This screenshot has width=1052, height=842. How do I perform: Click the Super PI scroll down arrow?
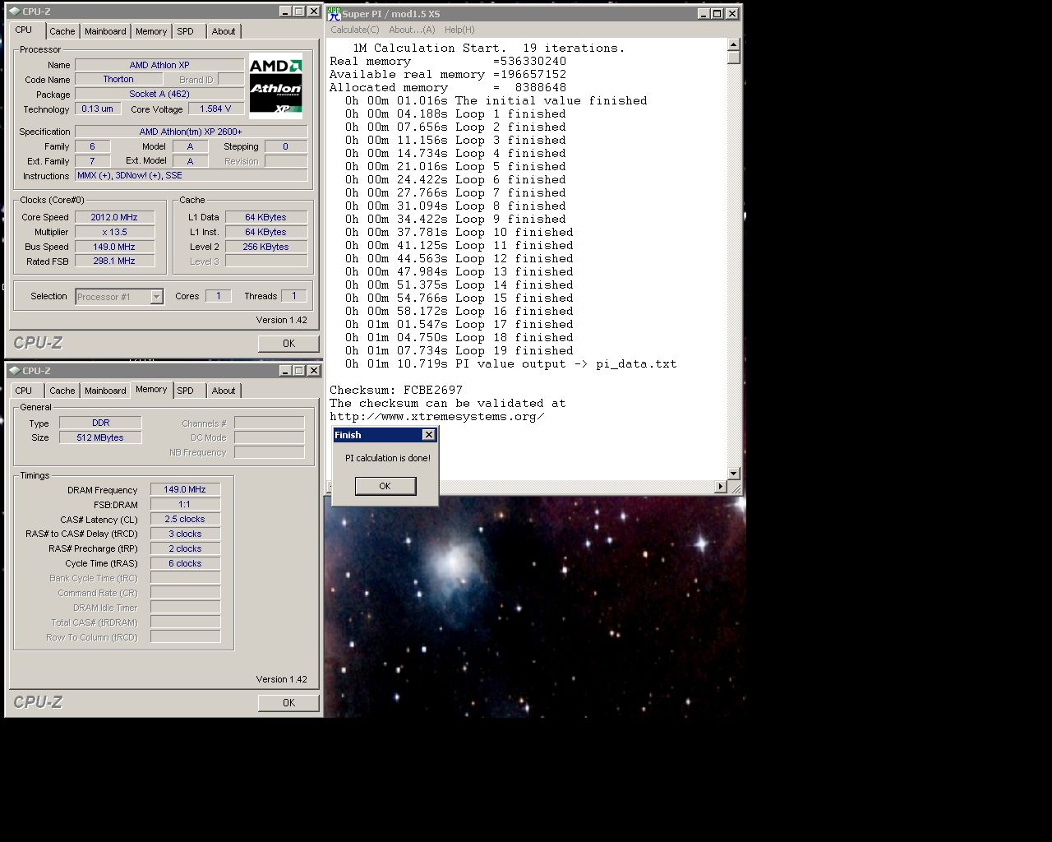[734, 474]
